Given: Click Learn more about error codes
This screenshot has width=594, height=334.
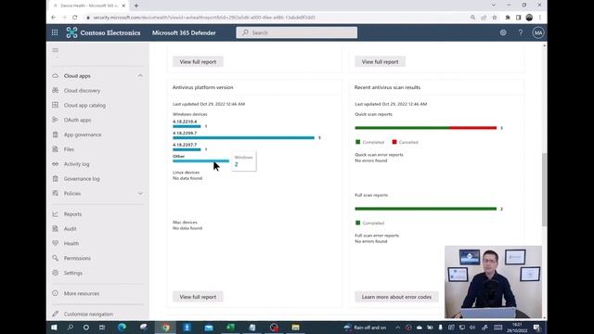Looking at the screenshot, I should click(396, 297).
